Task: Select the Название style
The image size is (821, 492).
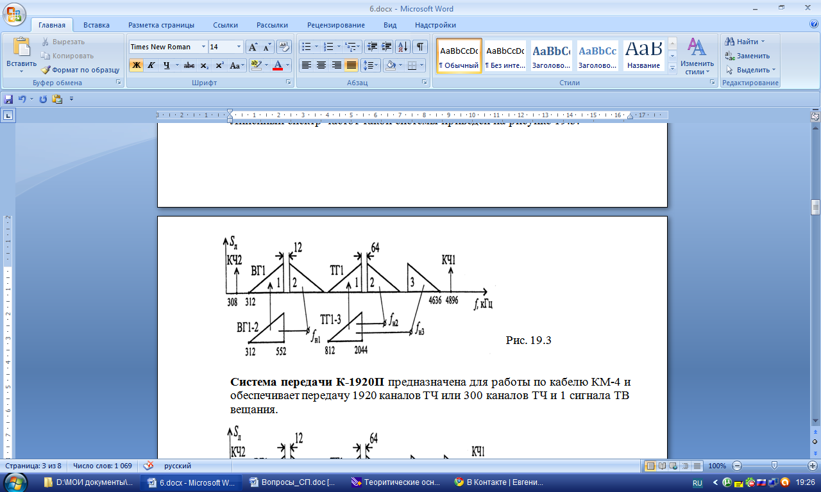Action: click(x=644, y=56)
